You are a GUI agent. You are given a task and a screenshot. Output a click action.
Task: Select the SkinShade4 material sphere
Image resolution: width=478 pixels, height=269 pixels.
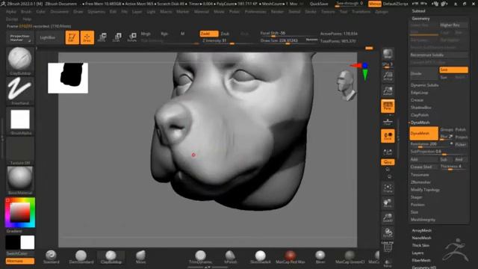click(x=260, y=257)
